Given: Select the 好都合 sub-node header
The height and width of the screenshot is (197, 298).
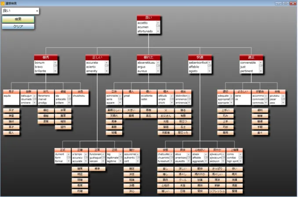Looking at the screenshot, I should [x=260, y=91].
